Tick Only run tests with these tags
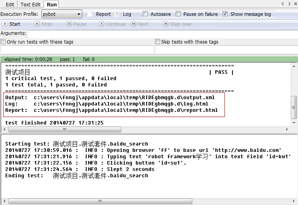The width and height of the screenshot is (298, 205). pos(3,42)
